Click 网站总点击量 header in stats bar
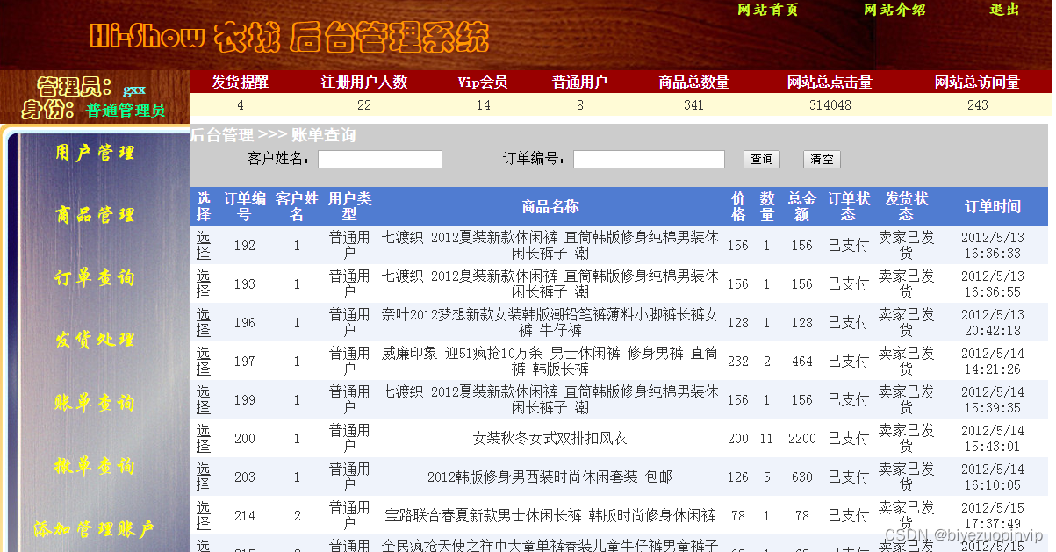 (x=830, y=82)
